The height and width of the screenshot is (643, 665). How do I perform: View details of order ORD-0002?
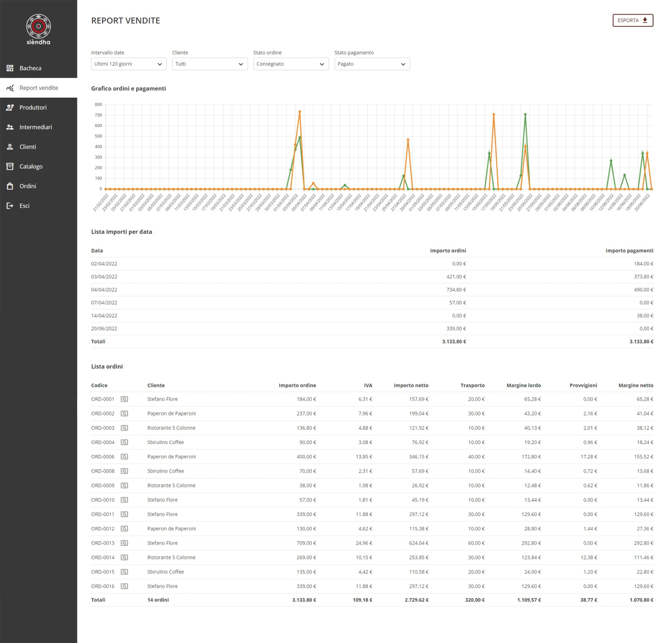click(x=124, y=413)
